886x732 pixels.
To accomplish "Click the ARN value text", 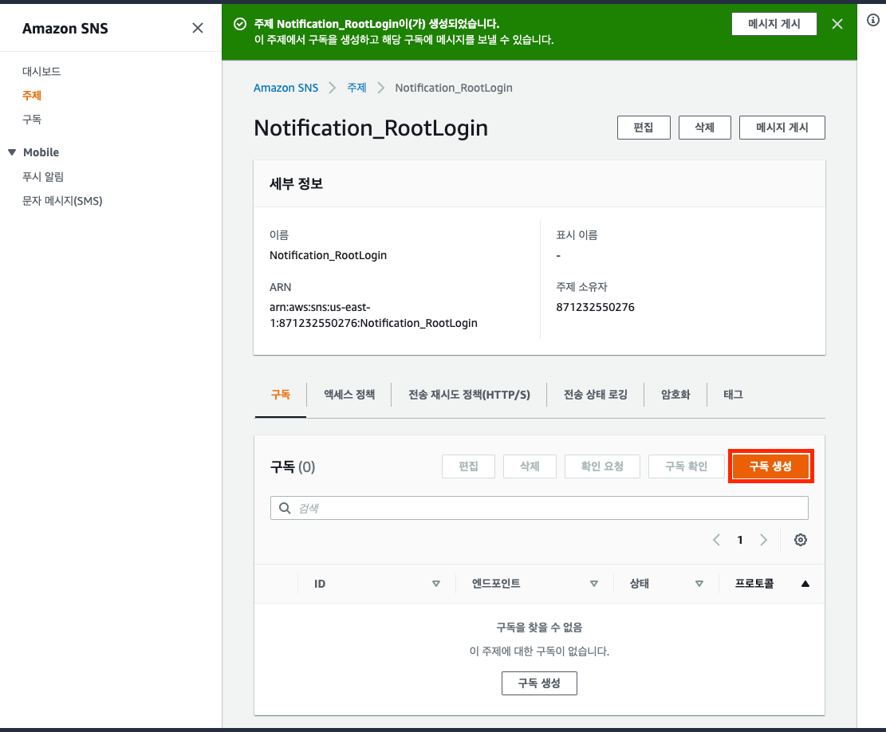I will pyautogui.click(x=373, y=315).
